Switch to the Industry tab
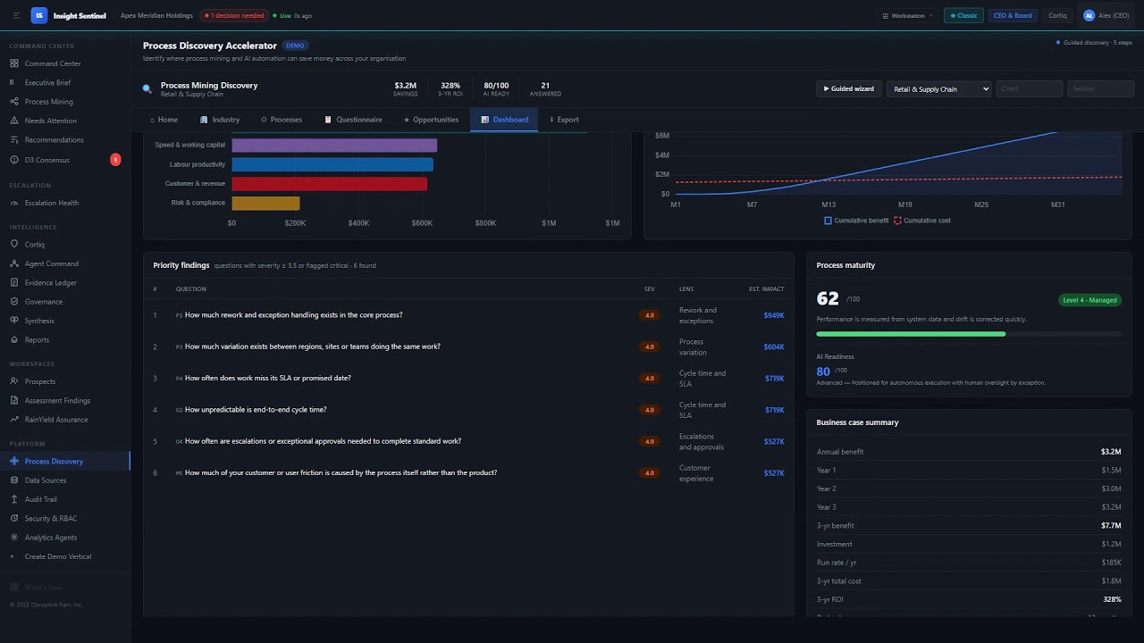 220,120
